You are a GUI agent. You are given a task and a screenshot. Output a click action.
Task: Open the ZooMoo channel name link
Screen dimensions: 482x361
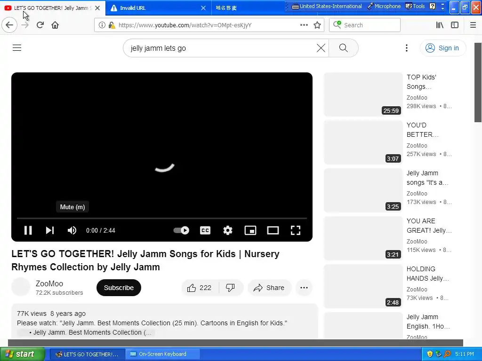point(49,283)
